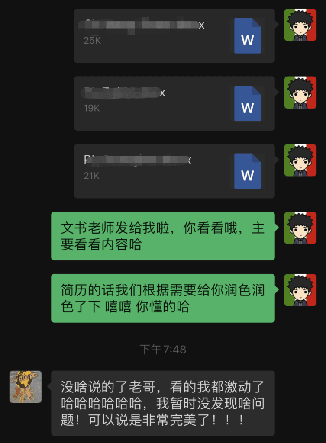This screenshot has width=326, height=443.
Task: Tap sender avatar beside the 21K file
Action: coord(300,160)
